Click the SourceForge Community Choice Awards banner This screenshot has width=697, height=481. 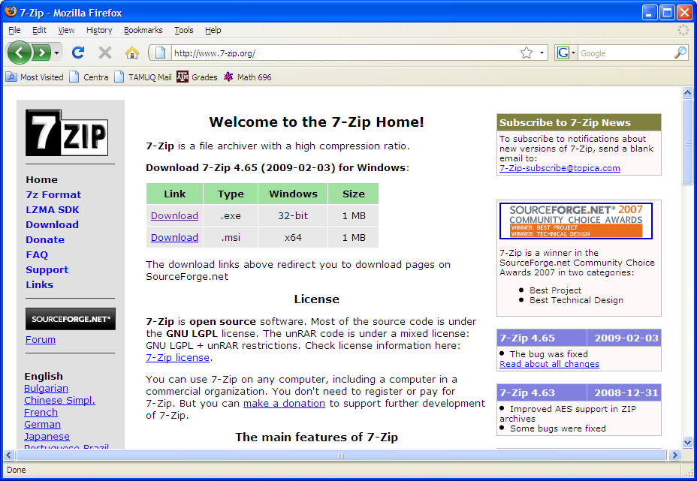pos(575,221)
